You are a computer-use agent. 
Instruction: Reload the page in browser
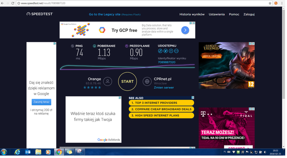pyautogui.click(x=13, y=3)
